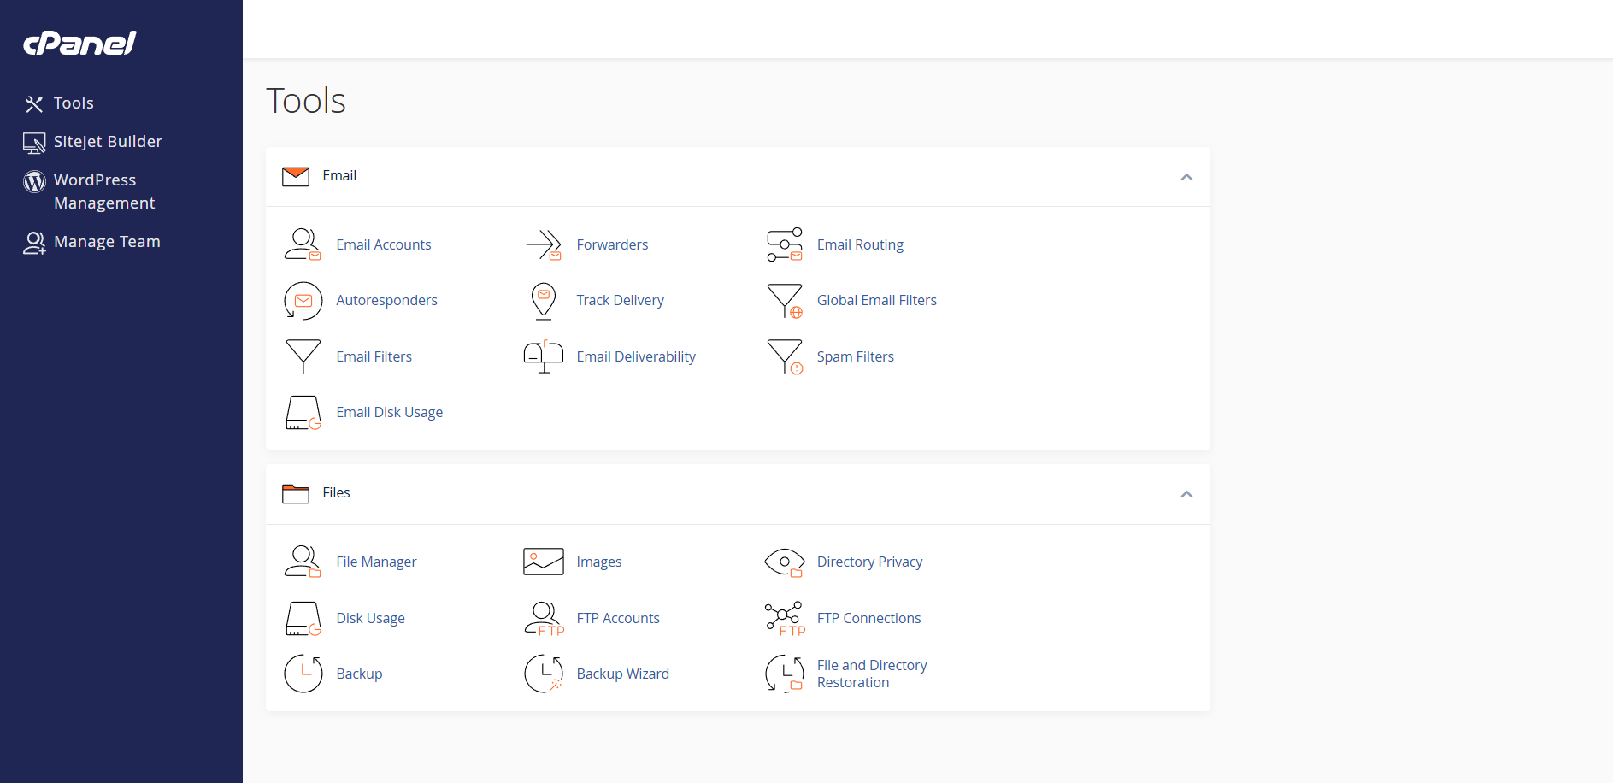Click the Files folder icon in section header
The image size is (1613, 783).
click(x=296, y=493)
